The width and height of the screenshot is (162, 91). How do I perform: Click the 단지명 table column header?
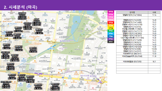pos(132,12)
